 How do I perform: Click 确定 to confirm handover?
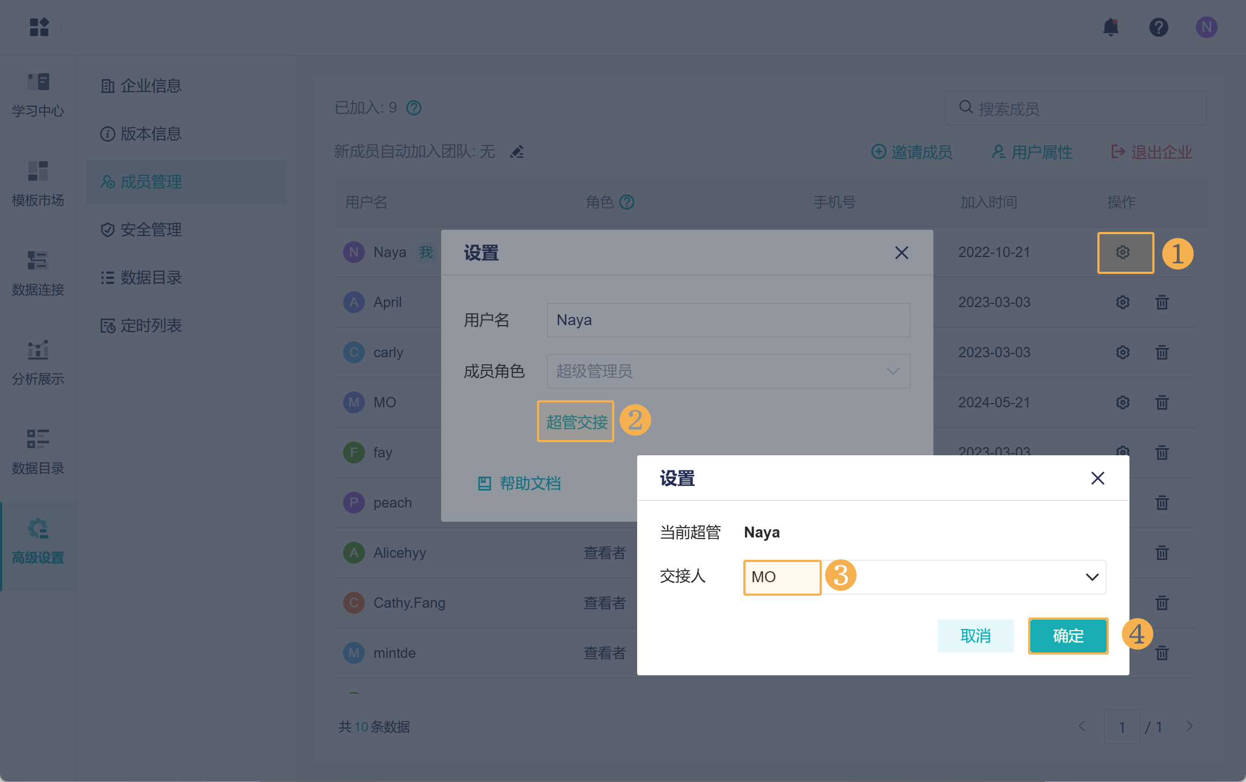point(1067,636)
